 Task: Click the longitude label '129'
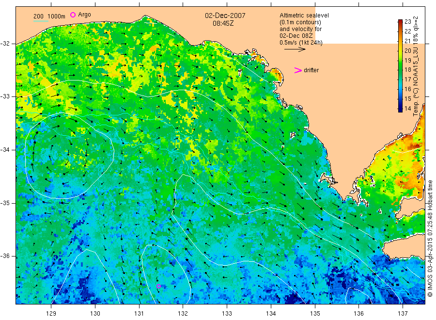[51, 314]
